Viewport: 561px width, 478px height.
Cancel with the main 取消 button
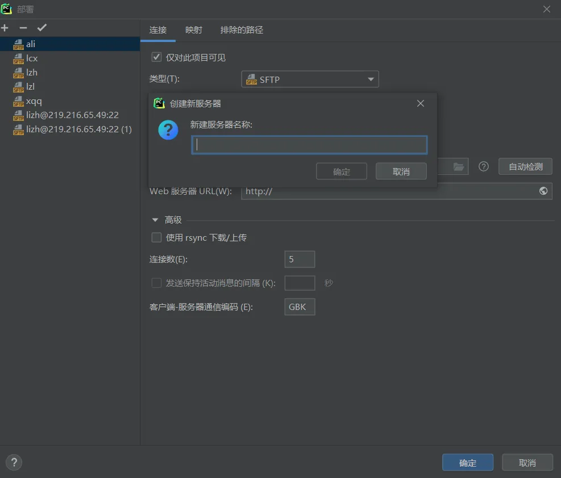(527, 463)
